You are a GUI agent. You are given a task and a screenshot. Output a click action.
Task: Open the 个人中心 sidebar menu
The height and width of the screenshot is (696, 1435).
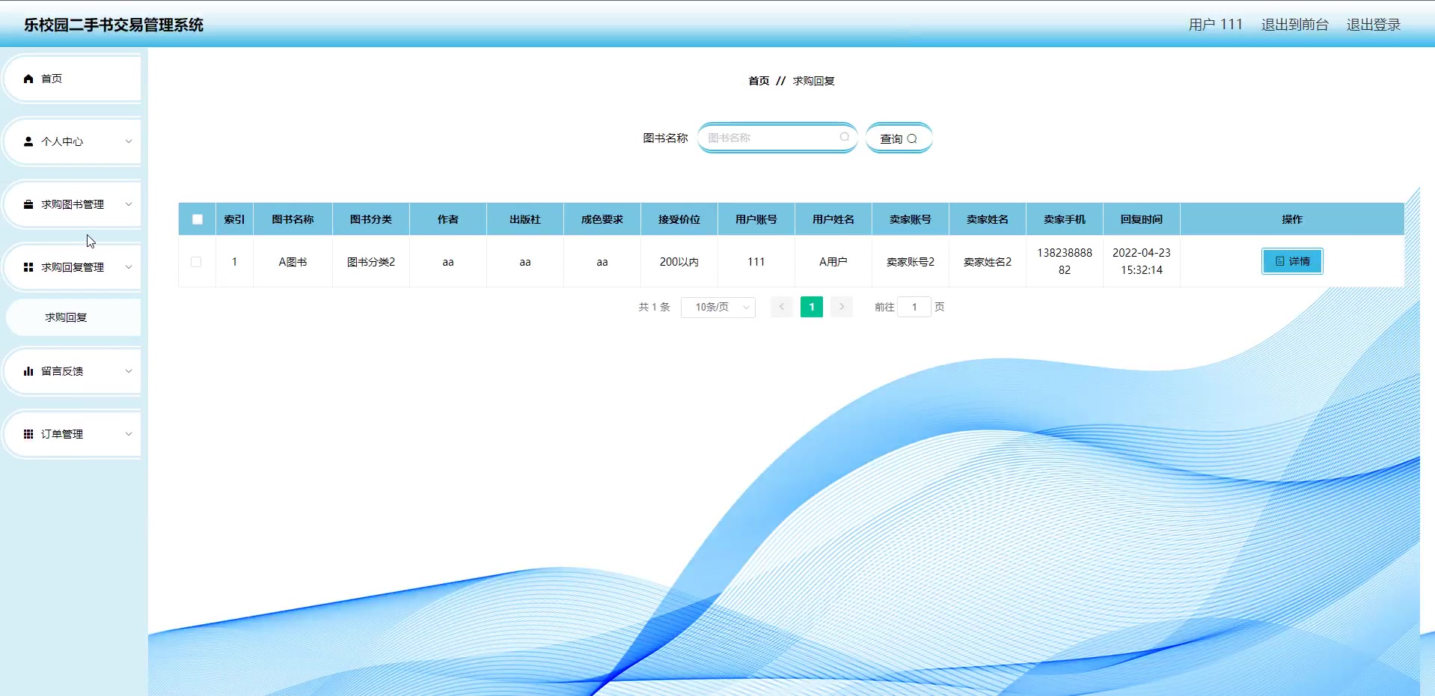73,141
